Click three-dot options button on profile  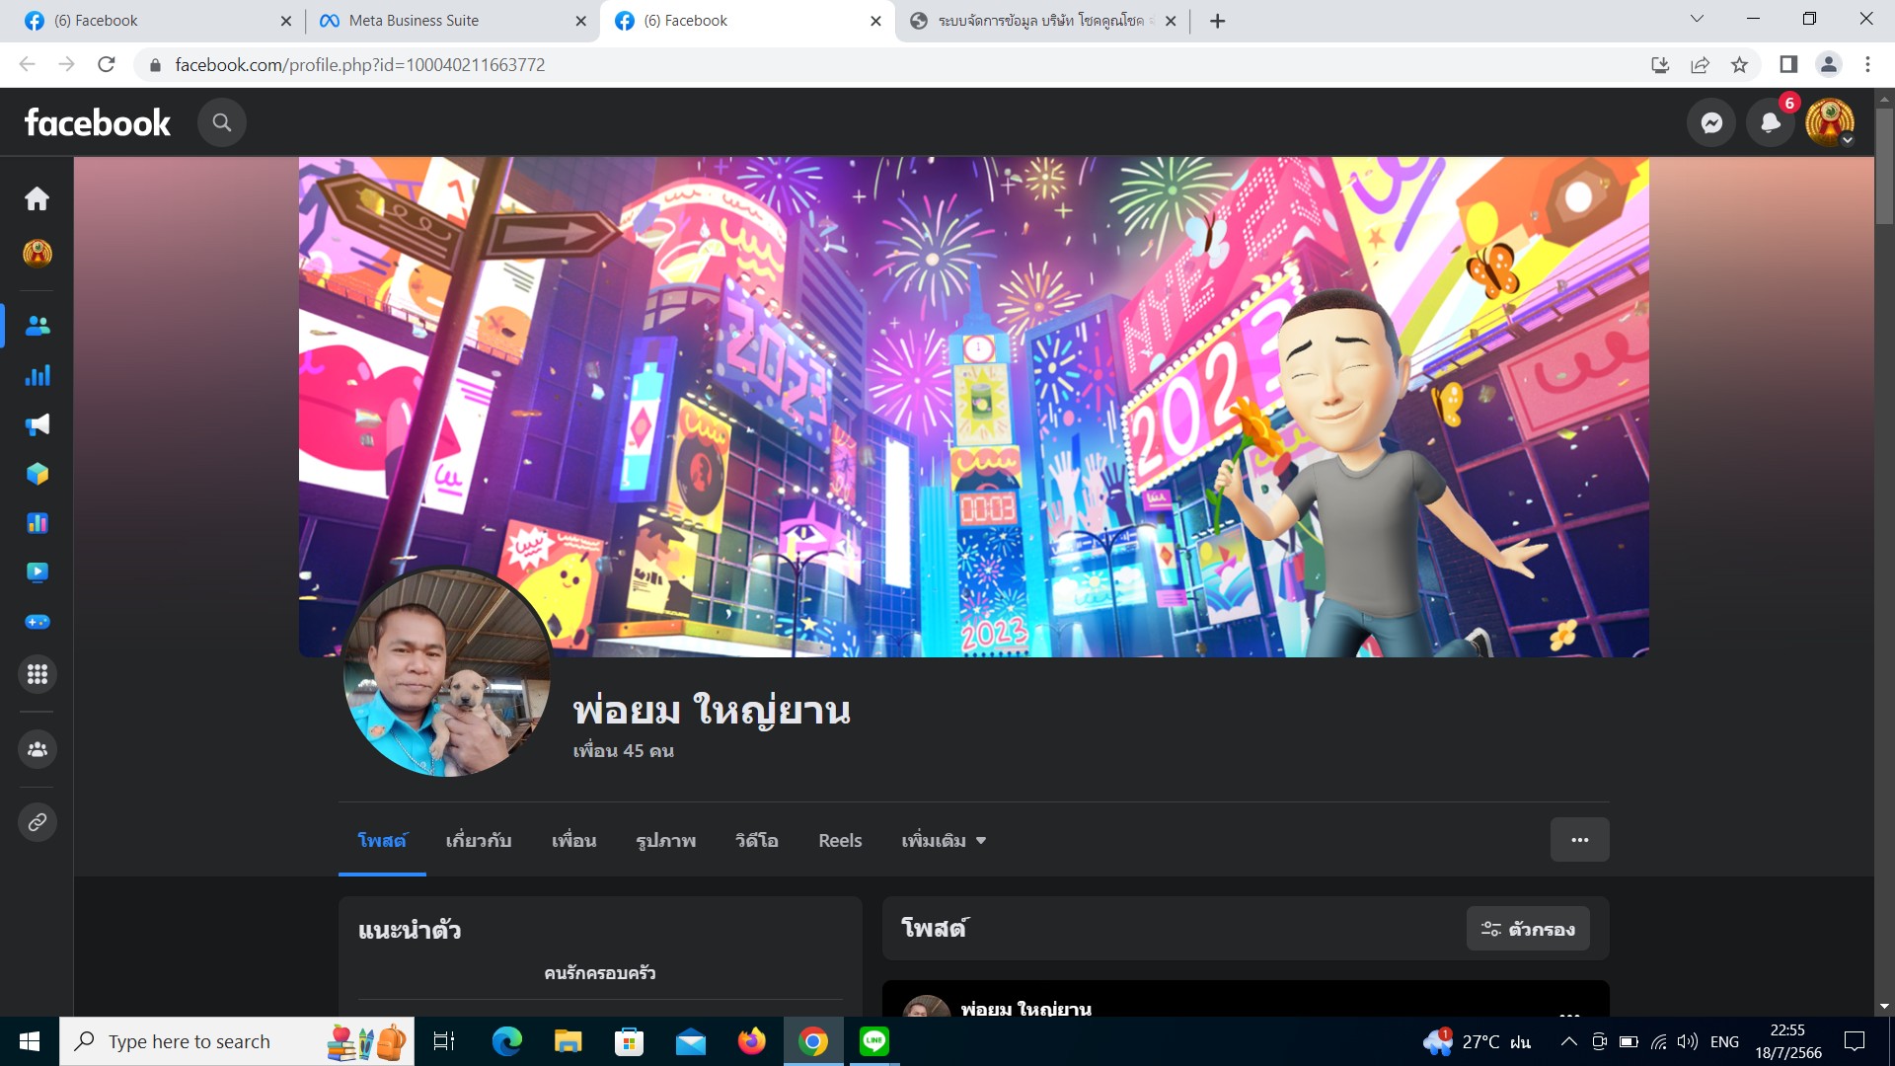[x=1579, y=840]
